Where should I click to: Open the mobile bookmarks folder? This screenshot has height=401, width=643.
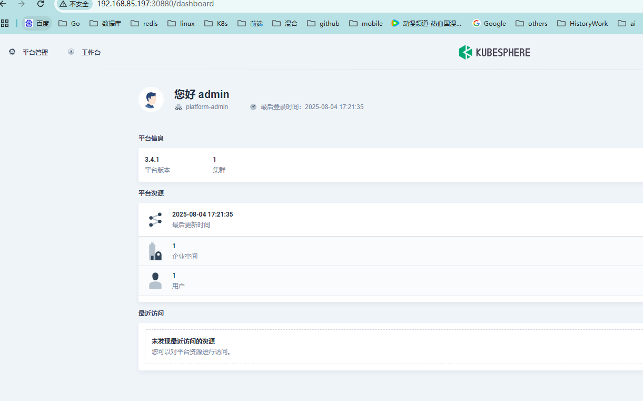[x=366, y=23]
